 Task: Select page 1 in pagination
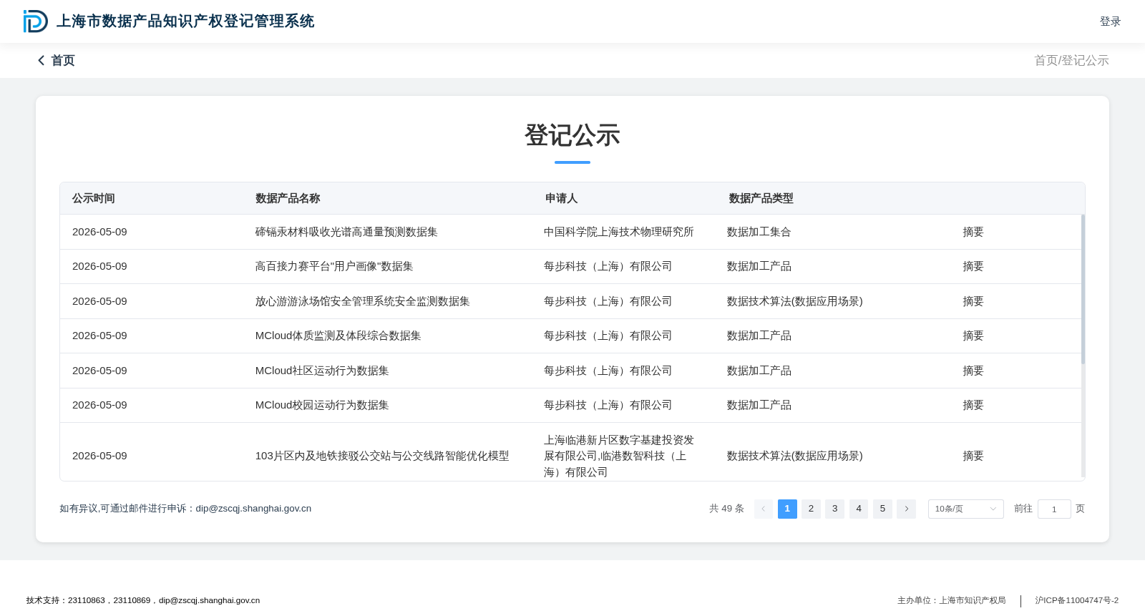[787, 509]
